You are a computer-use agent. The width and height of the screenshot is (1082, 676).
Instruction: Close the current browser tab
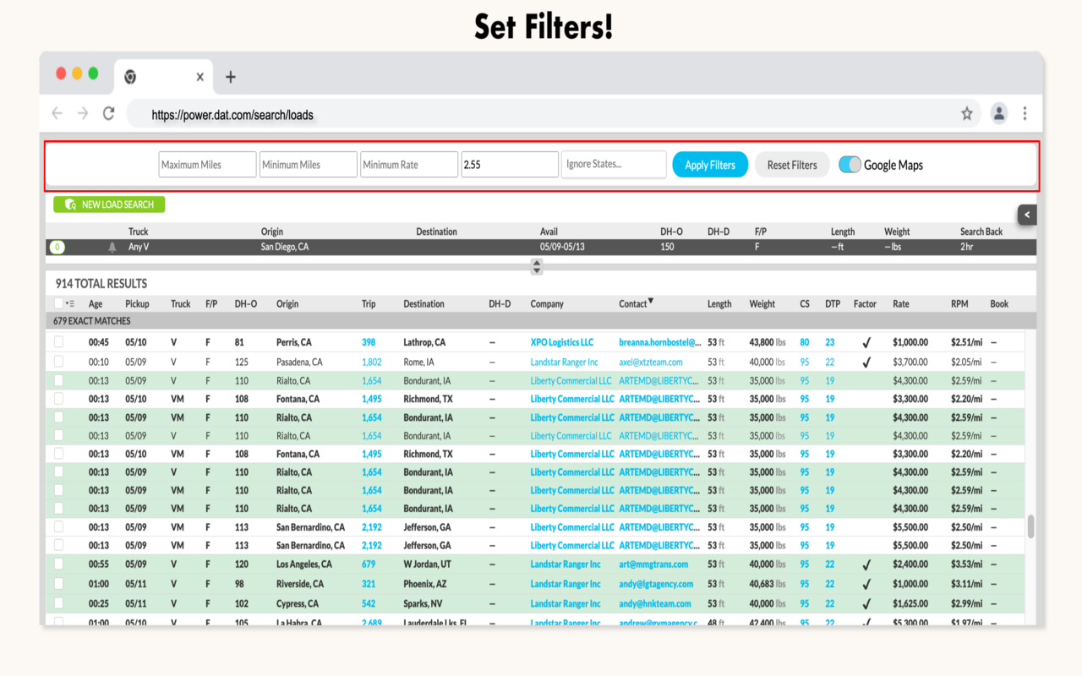point(199,77)
